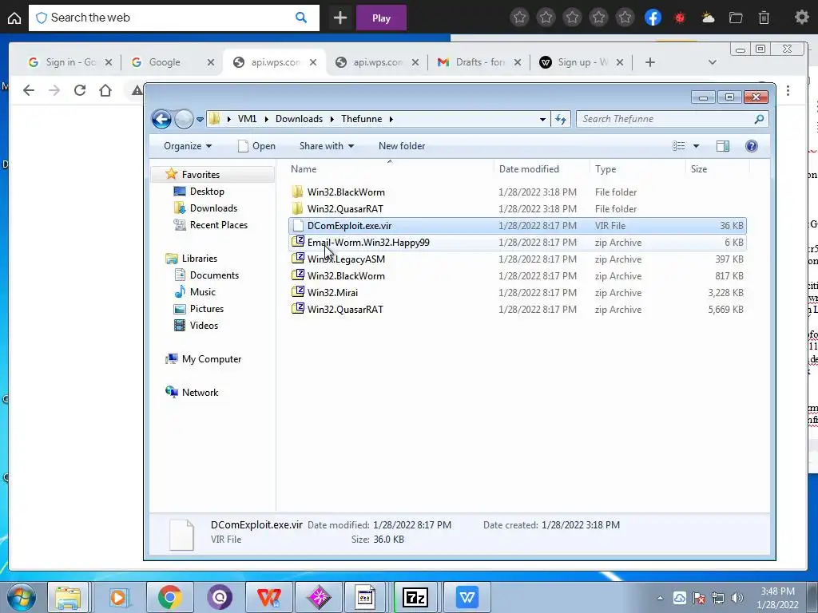Click the trash can icon in top bar

coord(764,18)
